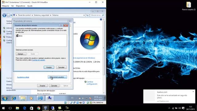Open File Explorer on the host taskbar

[x=18, y=108]
